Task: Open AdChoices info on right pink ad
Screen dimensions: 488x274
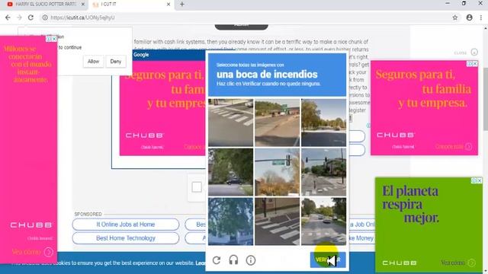Action: pyautogui.click(x=470, y=64)
